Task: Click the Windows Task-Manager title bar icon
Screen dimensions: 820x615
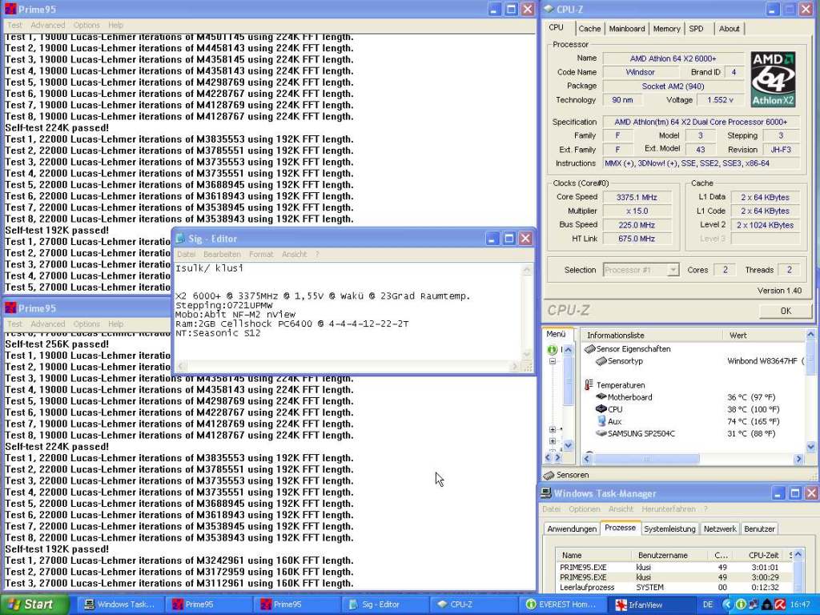Action: (x=546, y=493)
